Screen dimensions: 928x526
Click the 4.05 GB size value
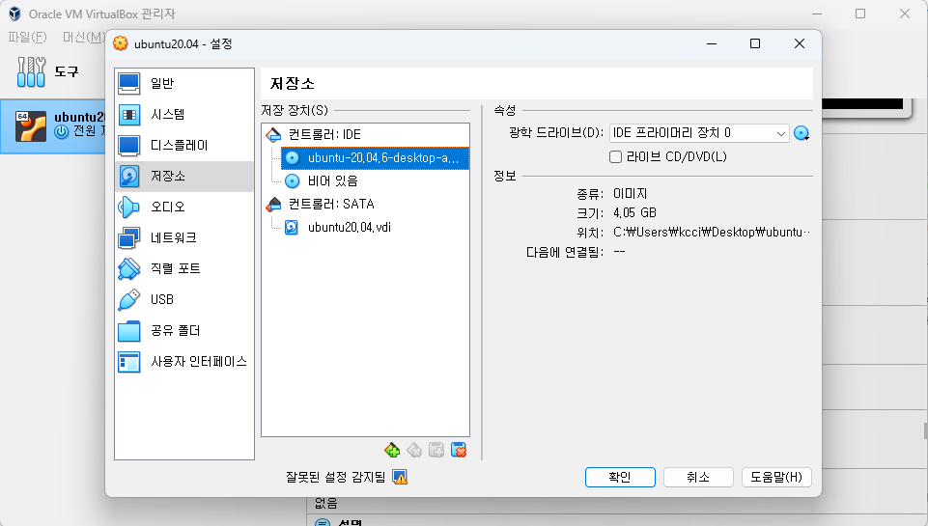pyautogui.click(x=634, y=212)
